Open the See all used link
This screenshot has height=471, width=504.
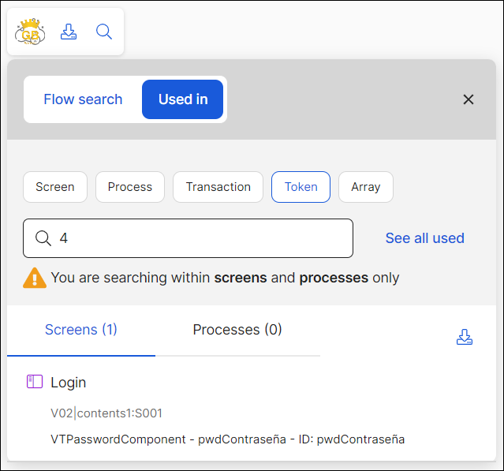tap(424, 238)
